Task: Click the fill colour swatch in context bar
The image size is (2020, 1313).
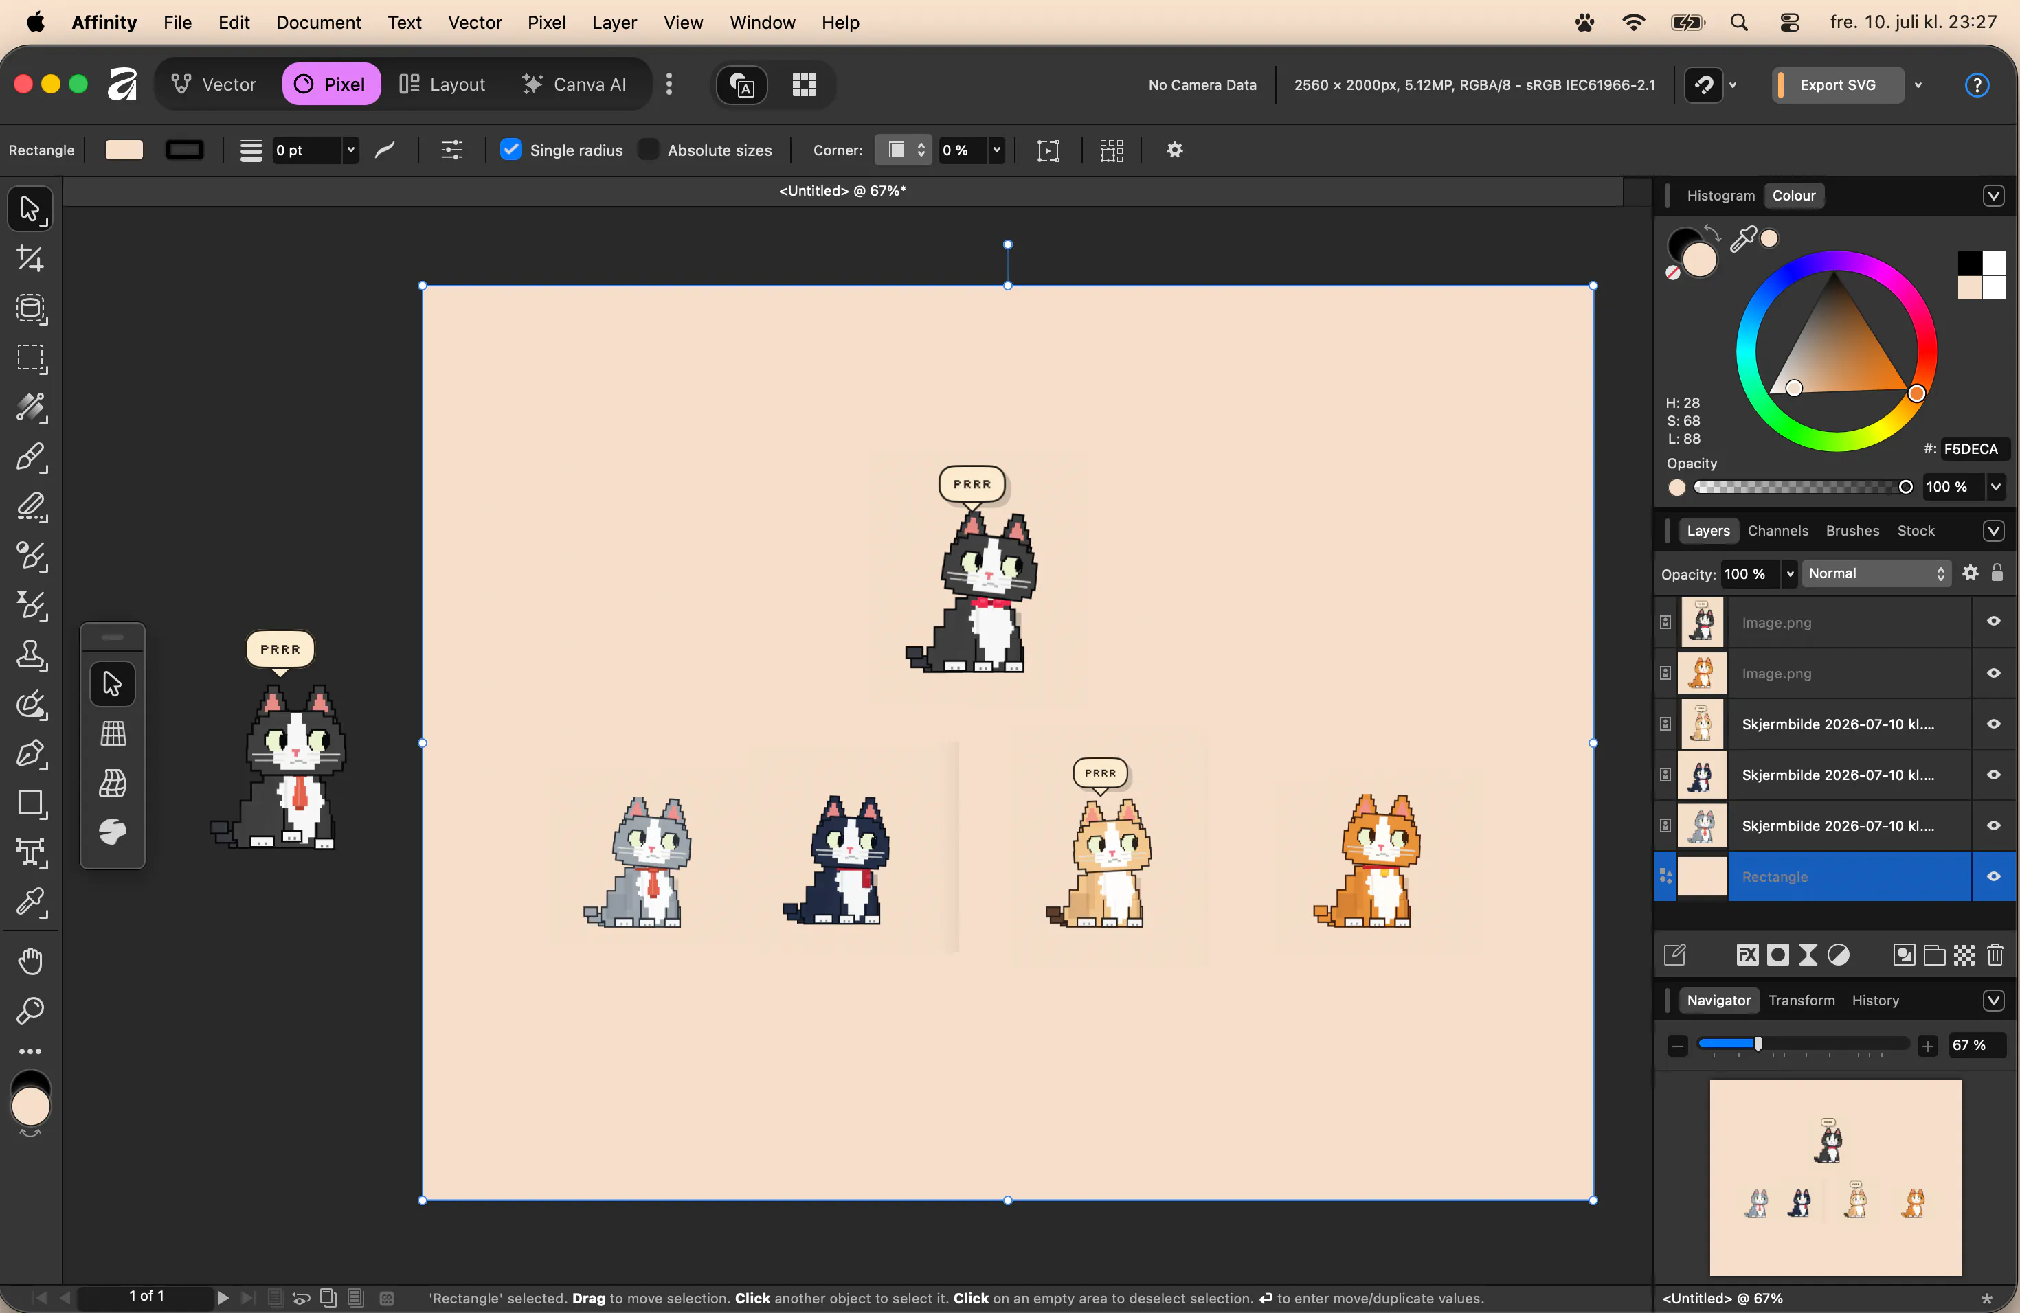Action: click(x=124, y=150)
